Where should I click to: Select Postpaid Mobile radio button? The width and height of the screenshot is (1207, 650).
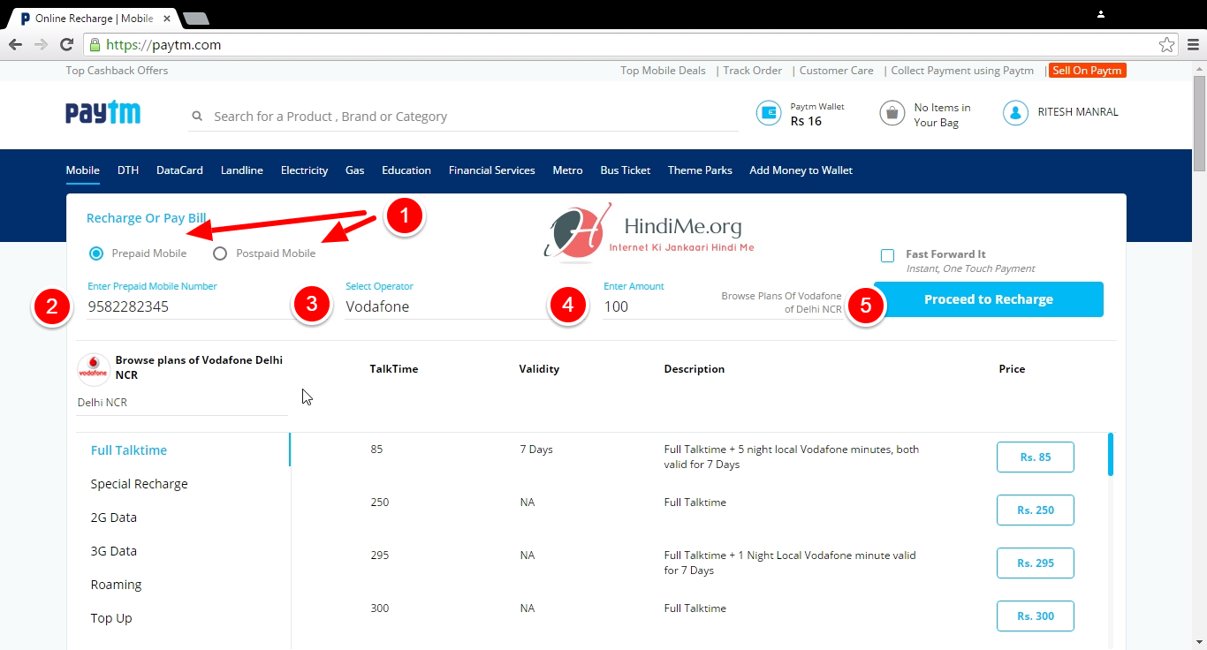[x=220, y=253]
